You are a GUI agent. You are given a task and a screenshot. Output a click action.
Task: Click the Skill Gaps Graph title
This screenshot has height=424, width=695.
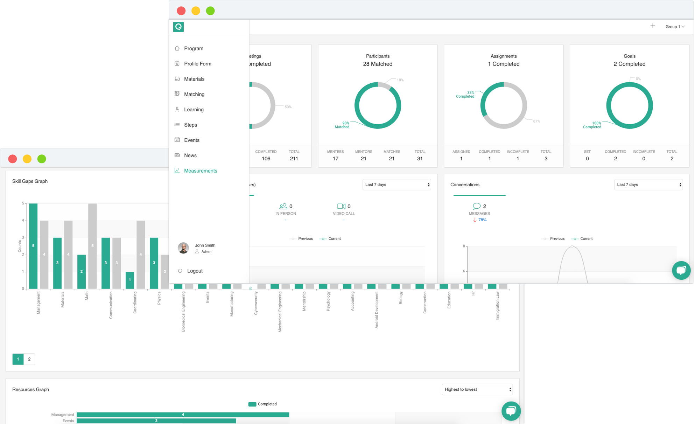click(x=30, y=181)
